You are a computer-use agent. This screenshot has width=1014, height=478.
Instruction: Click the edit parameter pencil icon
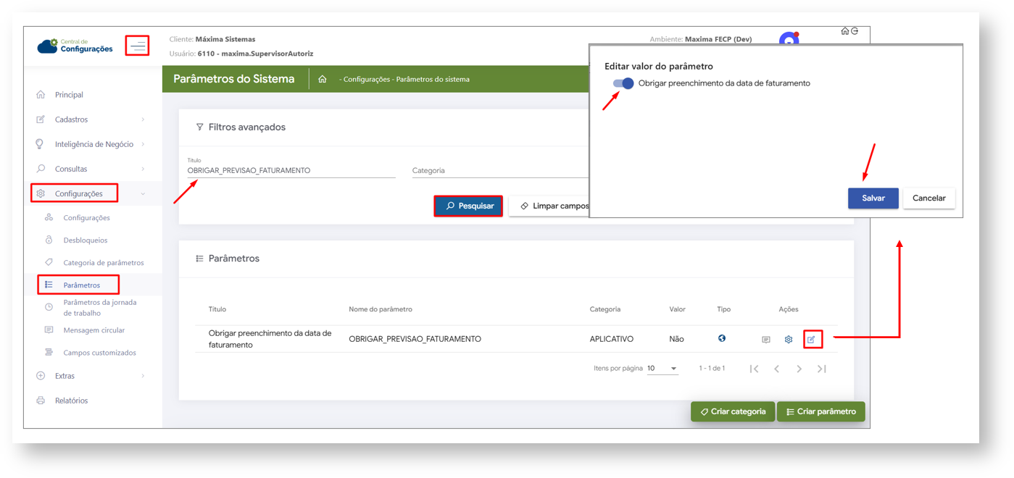coord(812,339)
